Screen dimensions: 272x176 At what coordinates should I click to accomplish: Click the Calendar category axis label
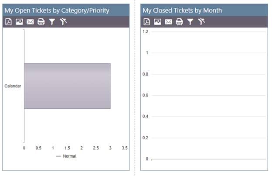(x=13, y=86)
